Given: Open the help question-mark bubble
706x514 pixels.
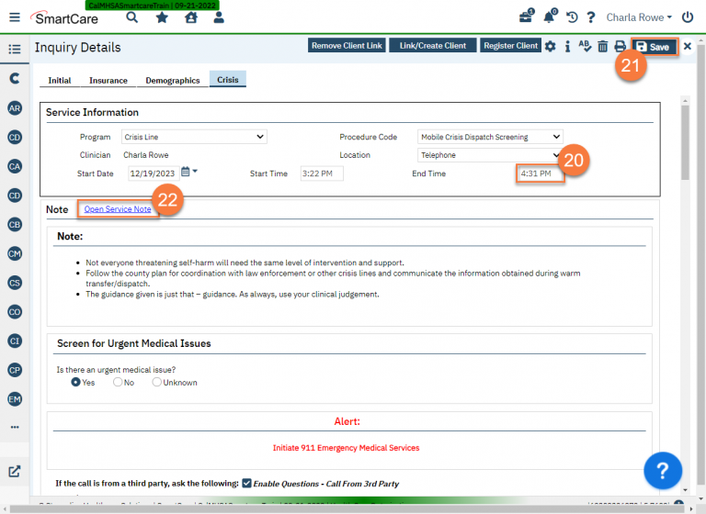Looking at the screenshot, I should pyautogui.click(x=662, y=471).
